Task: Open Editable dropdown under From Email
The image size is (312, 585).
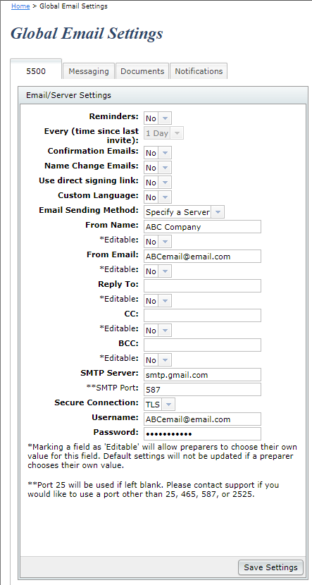Action: click(x=158, y=271)
